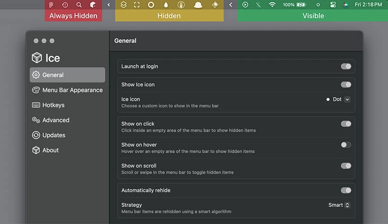Screen dimensions: 388x224
Task: Click 'Hover over an empty area' description
Action: point(188,151)
